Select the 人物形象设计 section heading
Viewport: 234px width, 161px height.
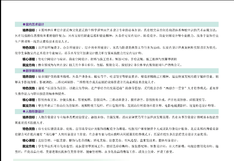click(34, 112)
